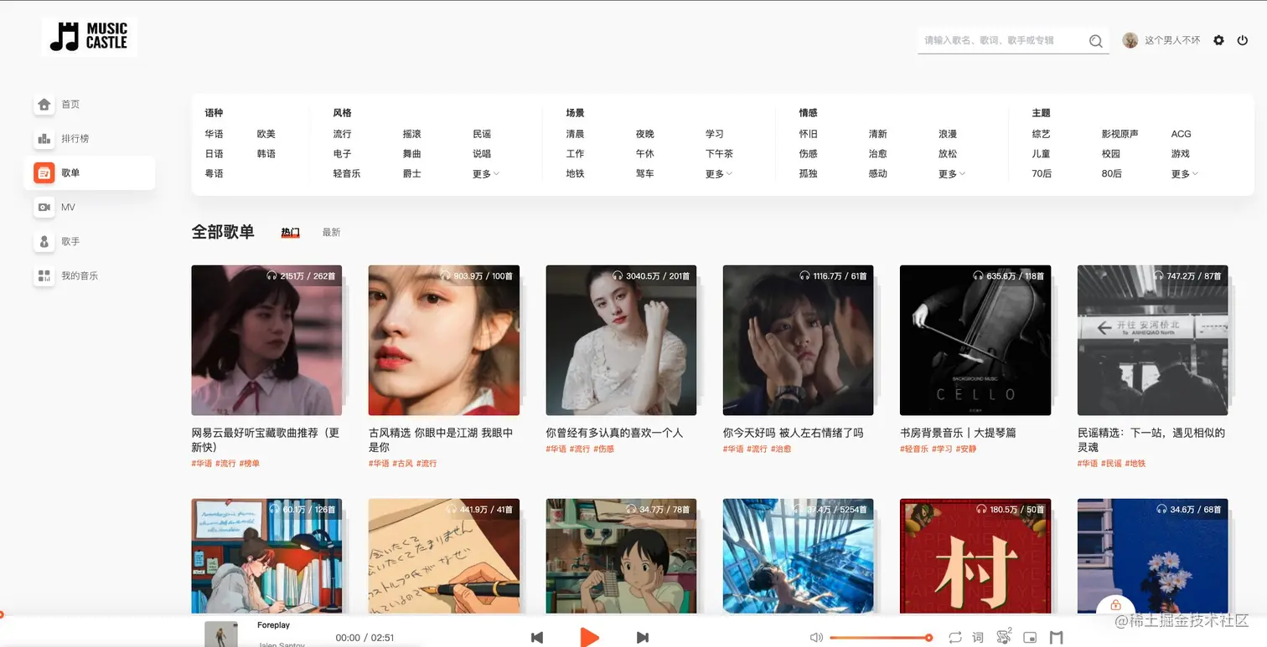Click #地铁 tag under 民谣精选
Viewport: 1267px width, 647px height.
pos(1135,464)
